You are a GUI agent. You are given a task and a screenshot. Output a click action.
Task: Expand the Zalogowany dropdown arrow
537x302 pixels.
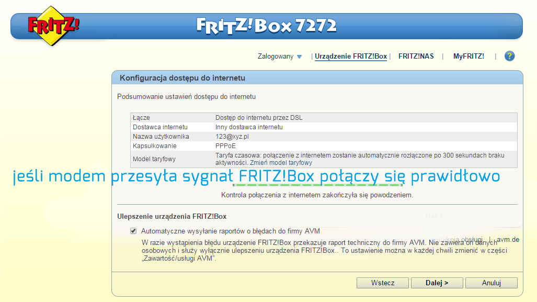point(299,57)
